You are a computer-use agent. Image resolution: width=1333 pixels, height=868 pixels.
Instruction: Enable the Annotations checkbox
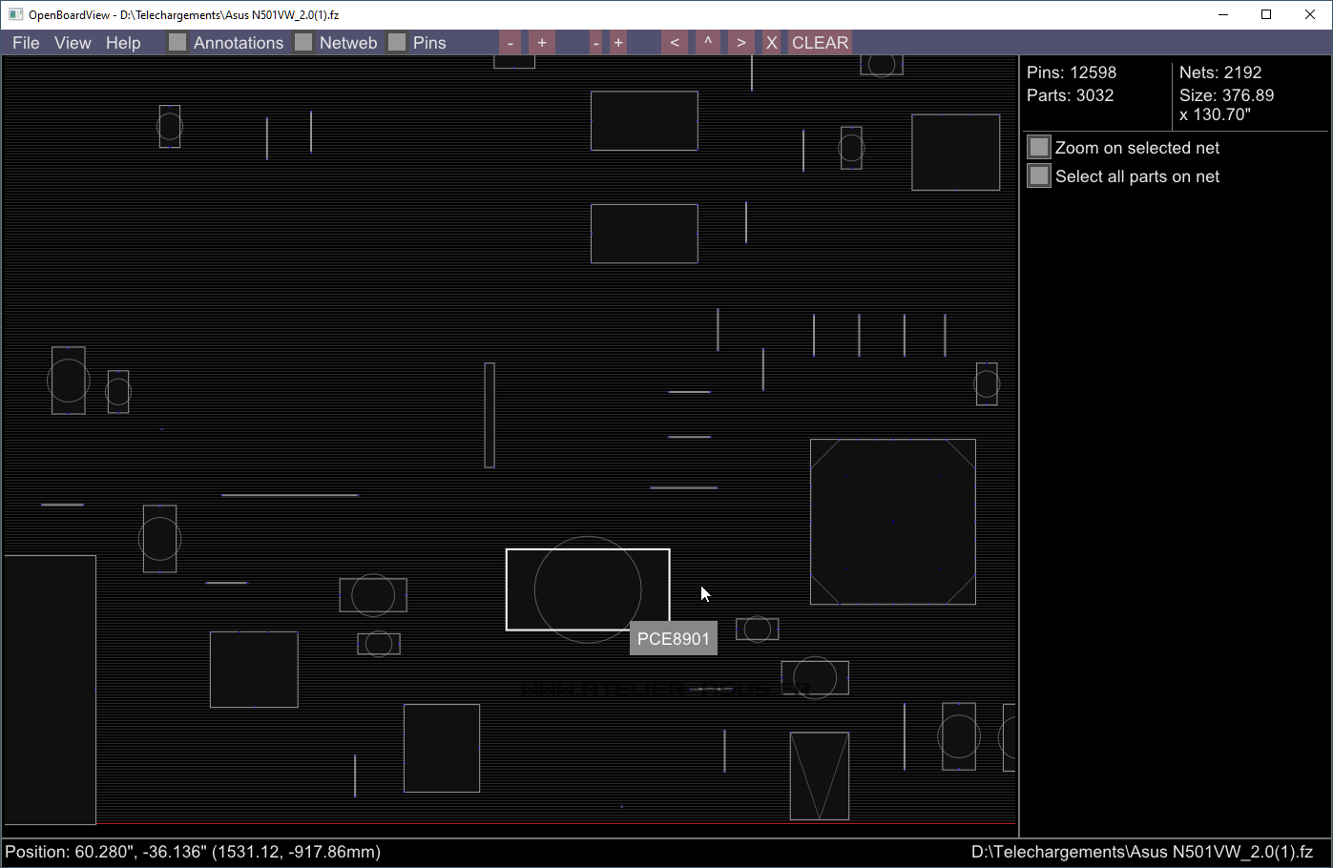[x=177, y=43]
